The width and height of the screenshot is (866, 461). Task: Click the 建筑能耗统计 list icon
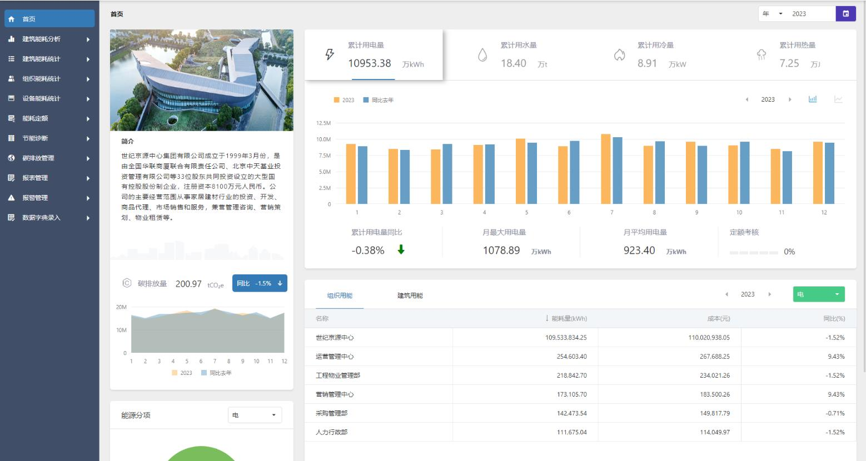11,59
